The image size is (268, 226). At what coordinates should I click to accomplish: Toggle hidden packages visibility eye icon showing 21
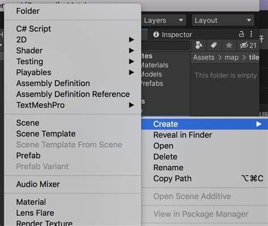point(248,45)
